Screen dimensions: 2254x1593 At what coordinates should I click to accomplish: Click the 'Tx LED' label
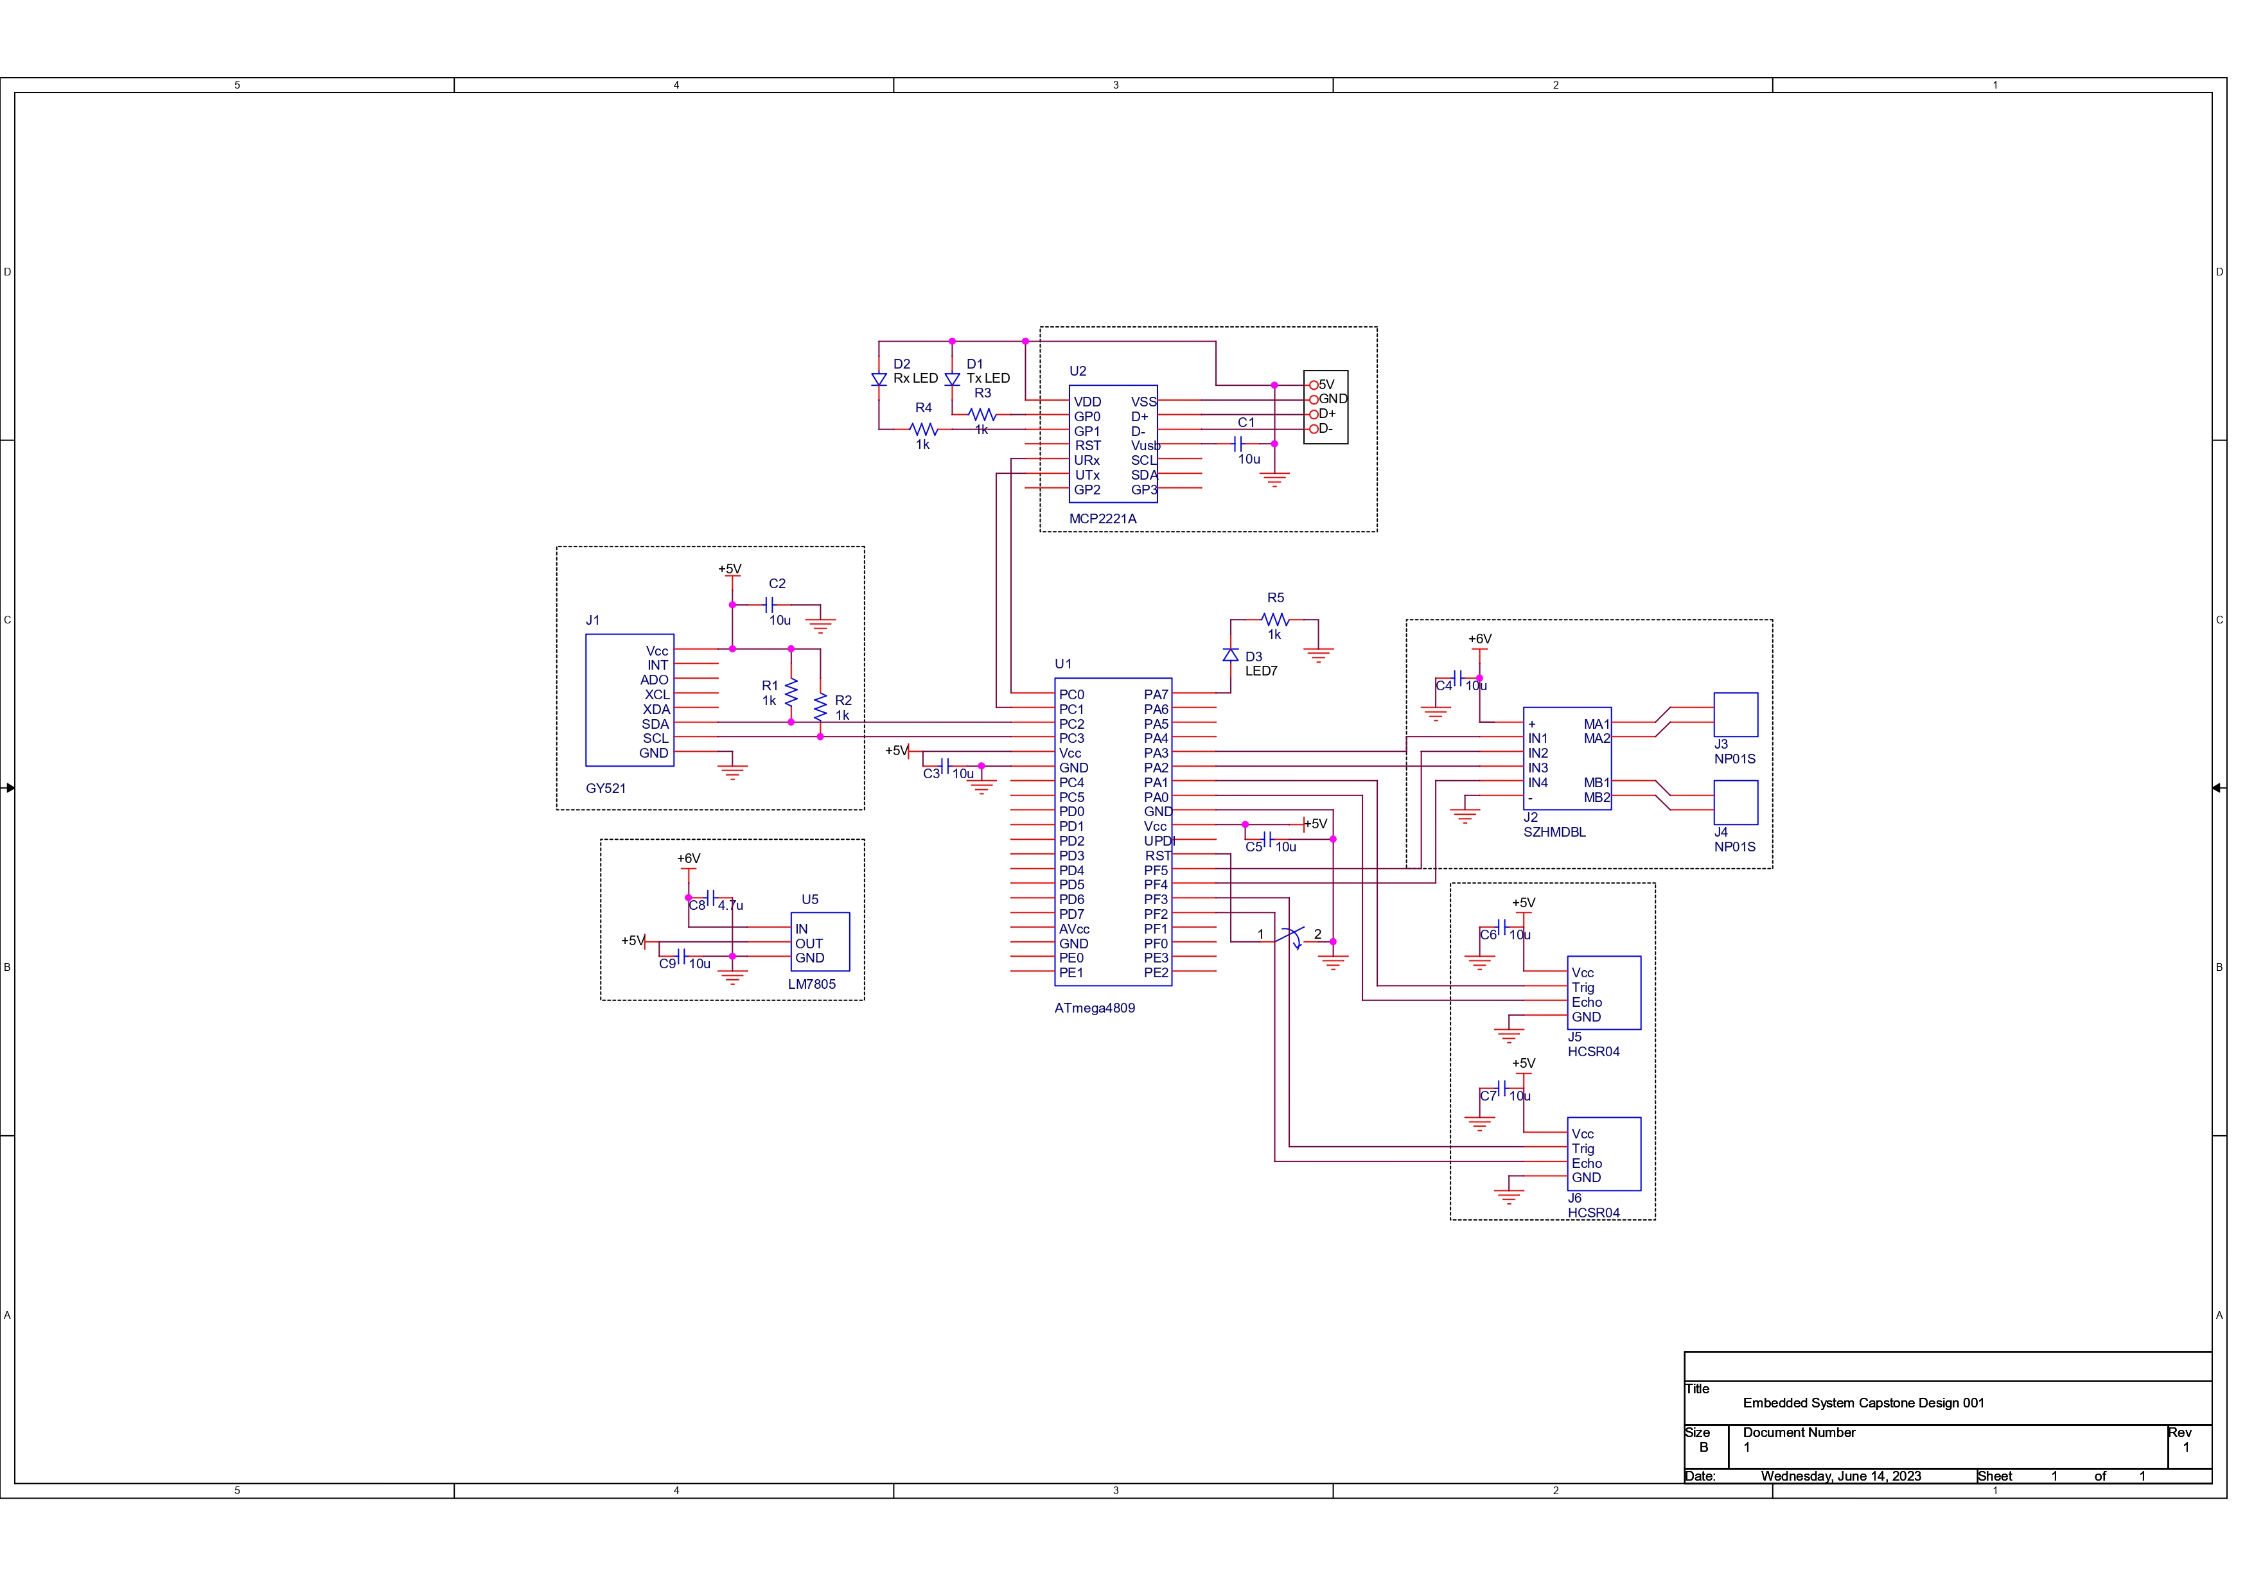987,378
